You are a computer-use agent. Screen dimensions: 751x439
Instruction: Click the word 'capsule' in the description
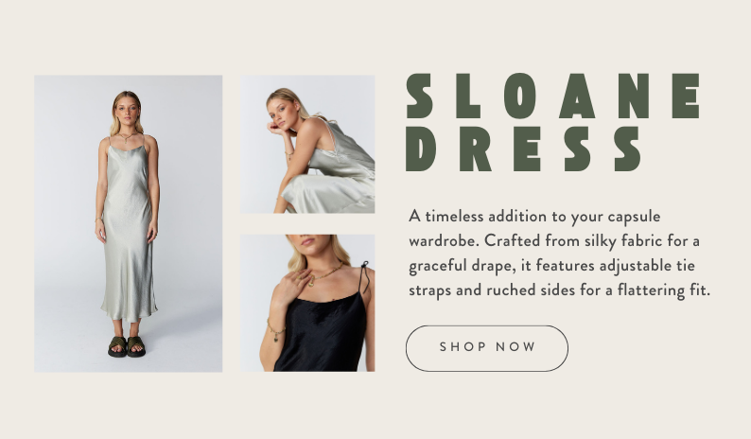[x=634, y=217]
